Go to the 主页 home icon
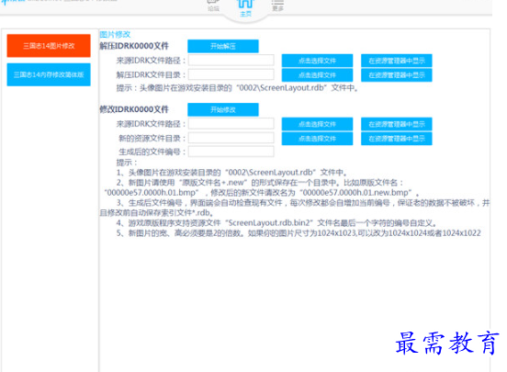 [x=245, y=7]
